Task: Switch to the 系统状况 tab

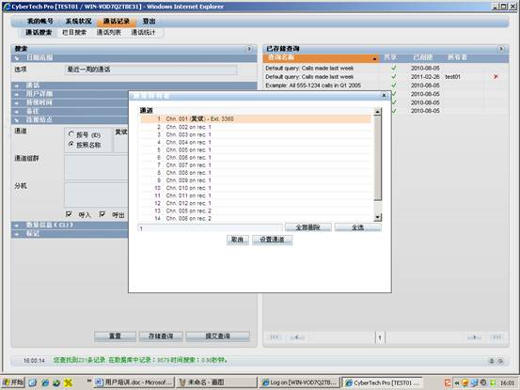Action: 78,22
